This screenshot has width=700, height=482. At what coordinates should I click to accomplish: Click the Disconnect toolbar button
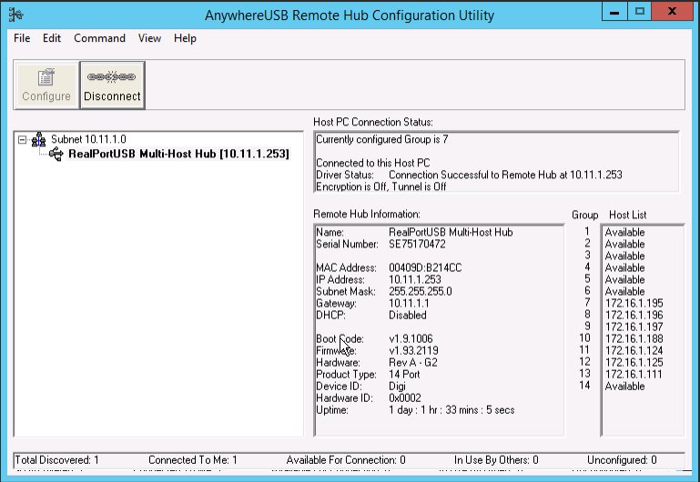point(113,85)
